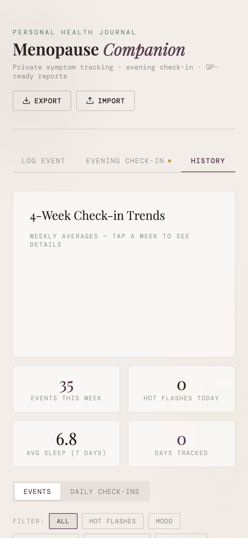Click the Menopause Companion heading
The height and width of the screenshot is (538, 248).
(x=99, y=49)
